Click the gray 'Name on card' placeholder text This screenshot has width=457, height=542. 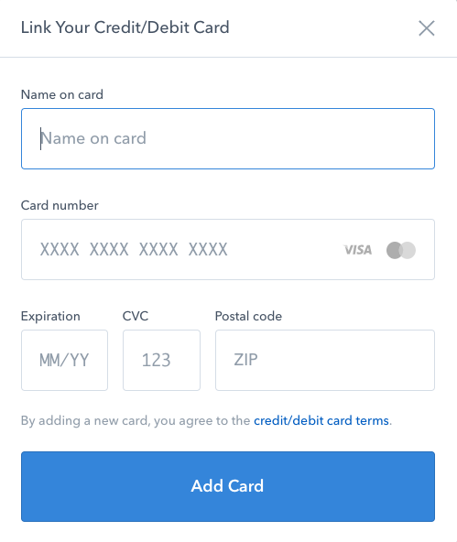[93, 138]
